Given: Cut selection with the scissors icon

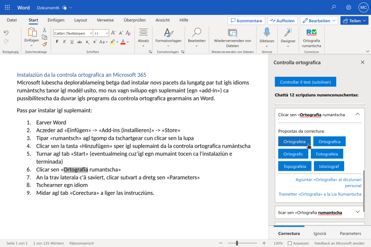Looking at the screenshot, I should 45,30.
